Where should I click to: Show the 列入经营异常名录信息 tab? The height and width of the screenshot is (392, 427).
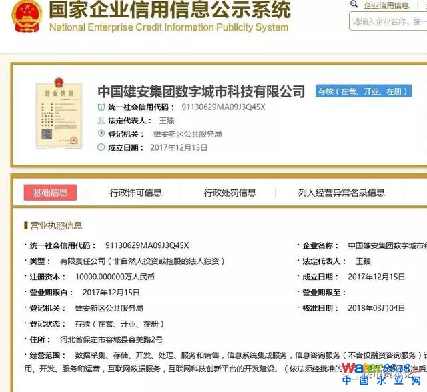click(341, 193)
